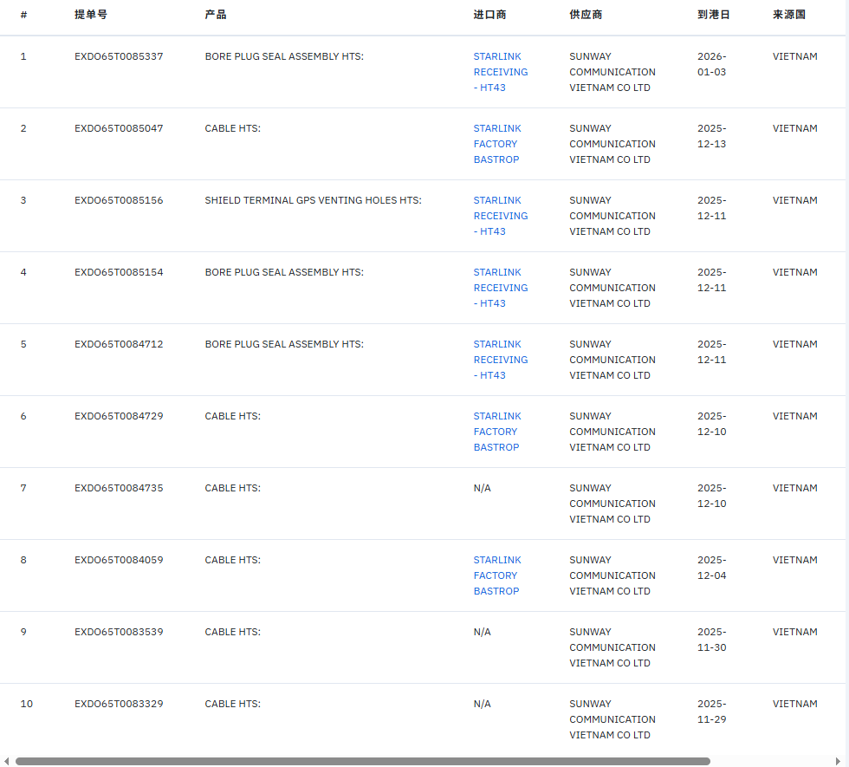Select bill number EXDO65T0084059
849x767 pixels.
(x=119, y=560)
